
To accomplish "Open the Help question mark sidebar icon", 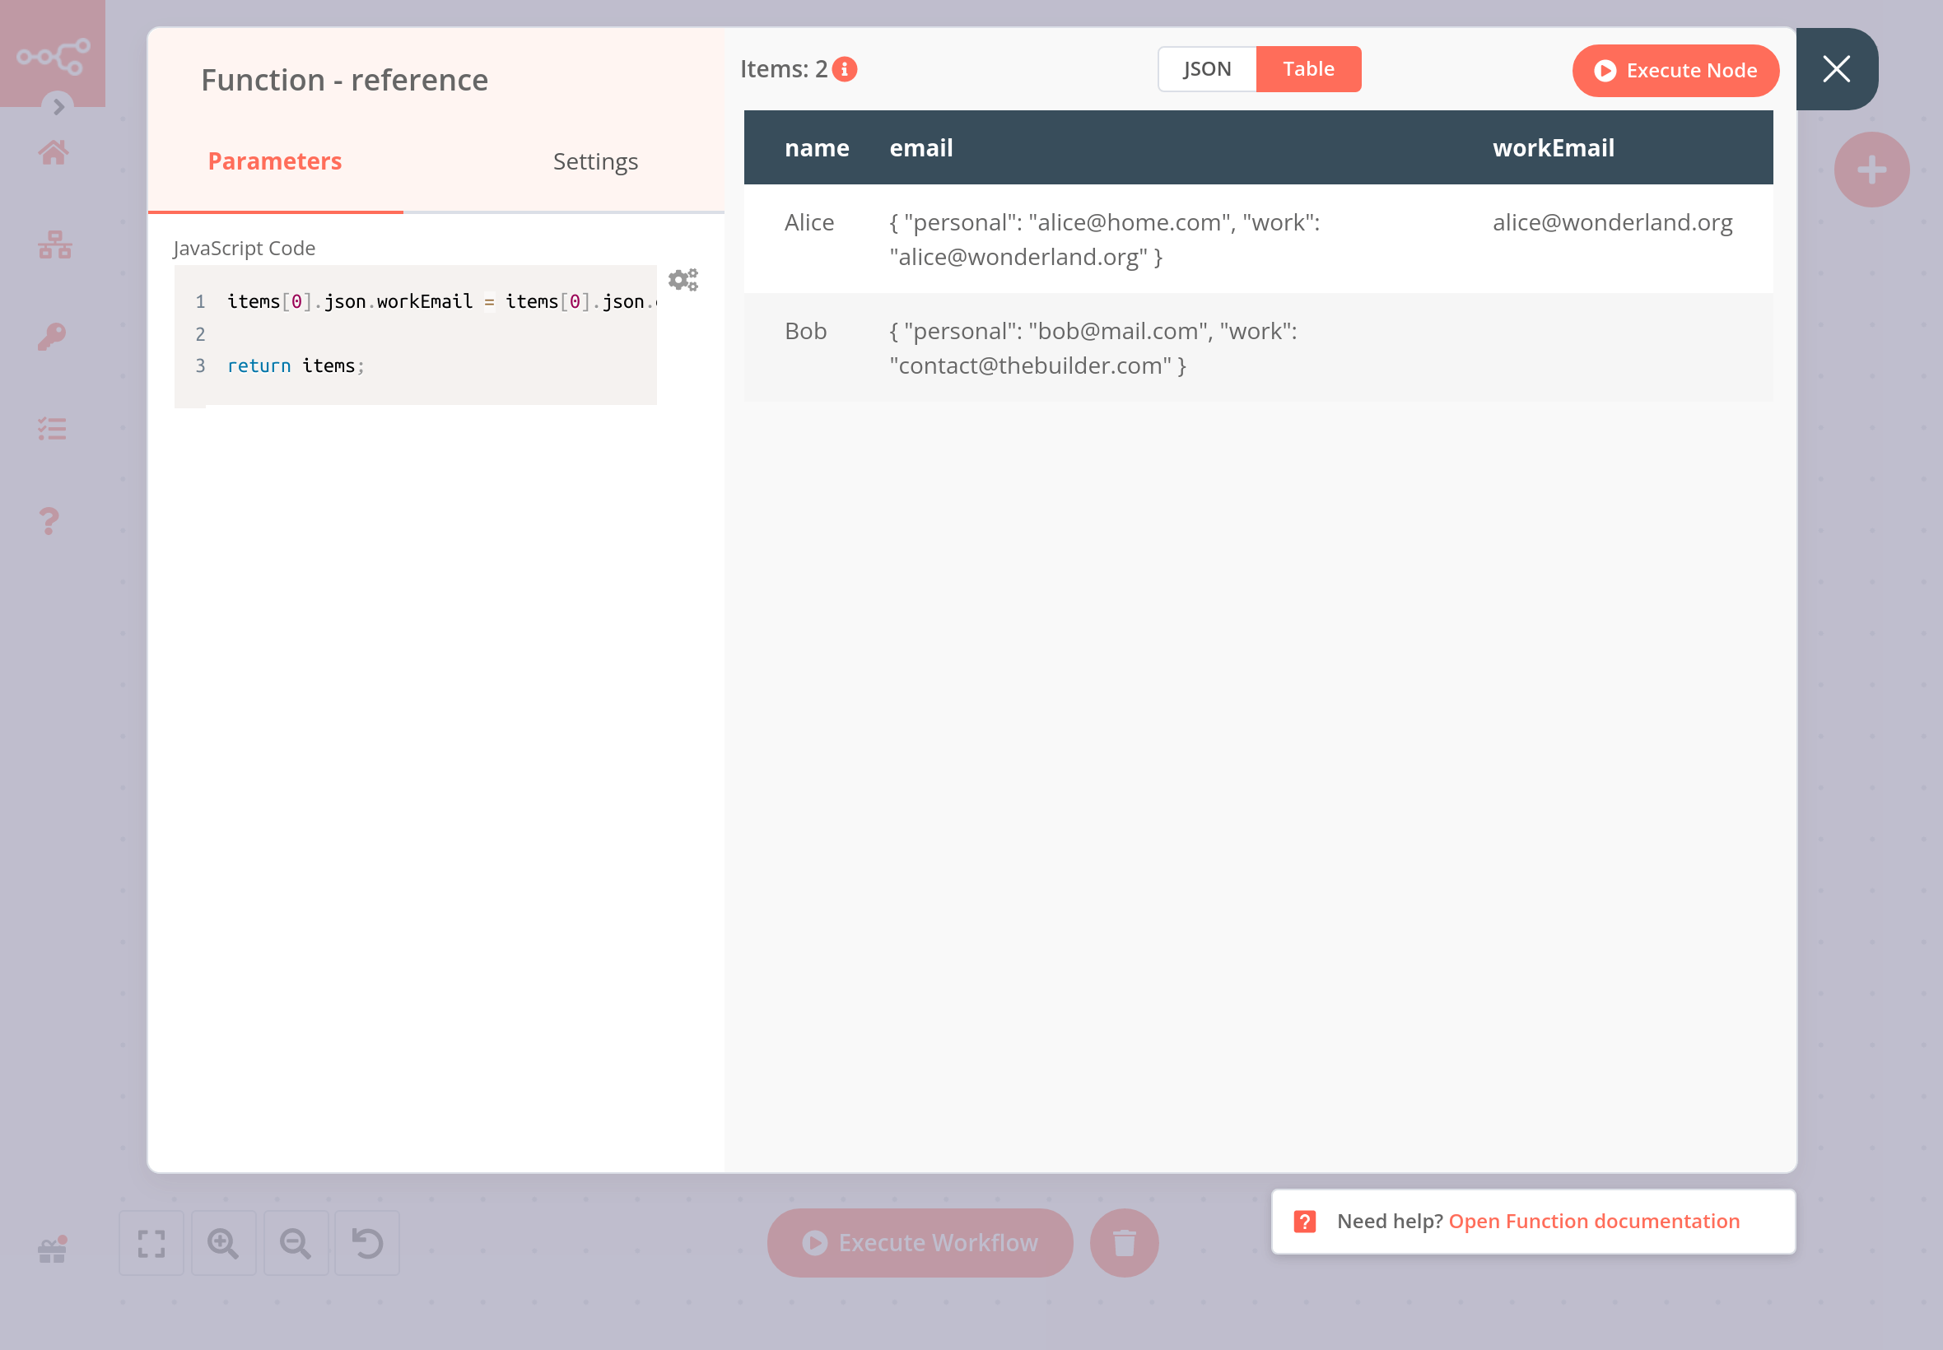I will coord(50,521).
